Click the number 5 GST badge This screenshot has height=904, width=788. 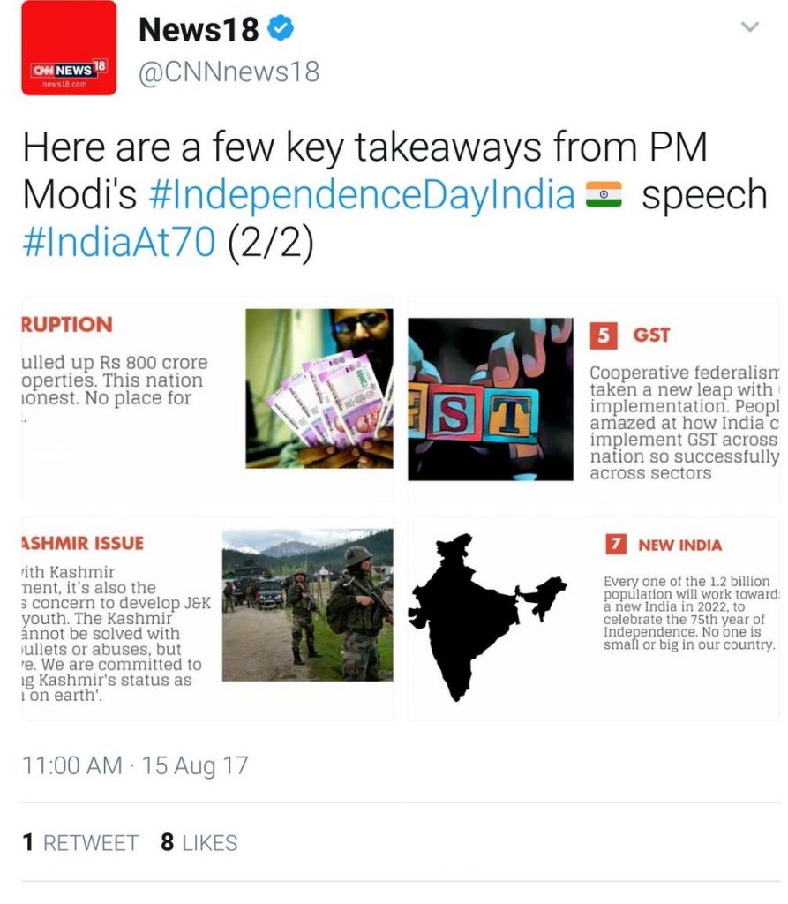coord(604,335)
